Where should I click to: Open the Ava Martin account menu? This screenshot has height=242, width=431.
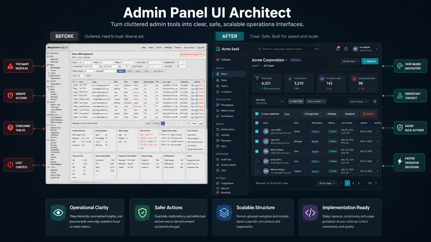click(365, 49)
